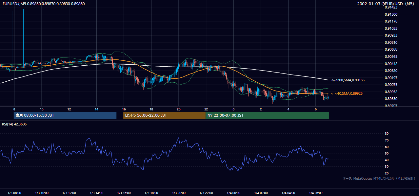419x196 pixels.
Task: Click hour label 12 under the price chart
Action: tap(69, 109)
